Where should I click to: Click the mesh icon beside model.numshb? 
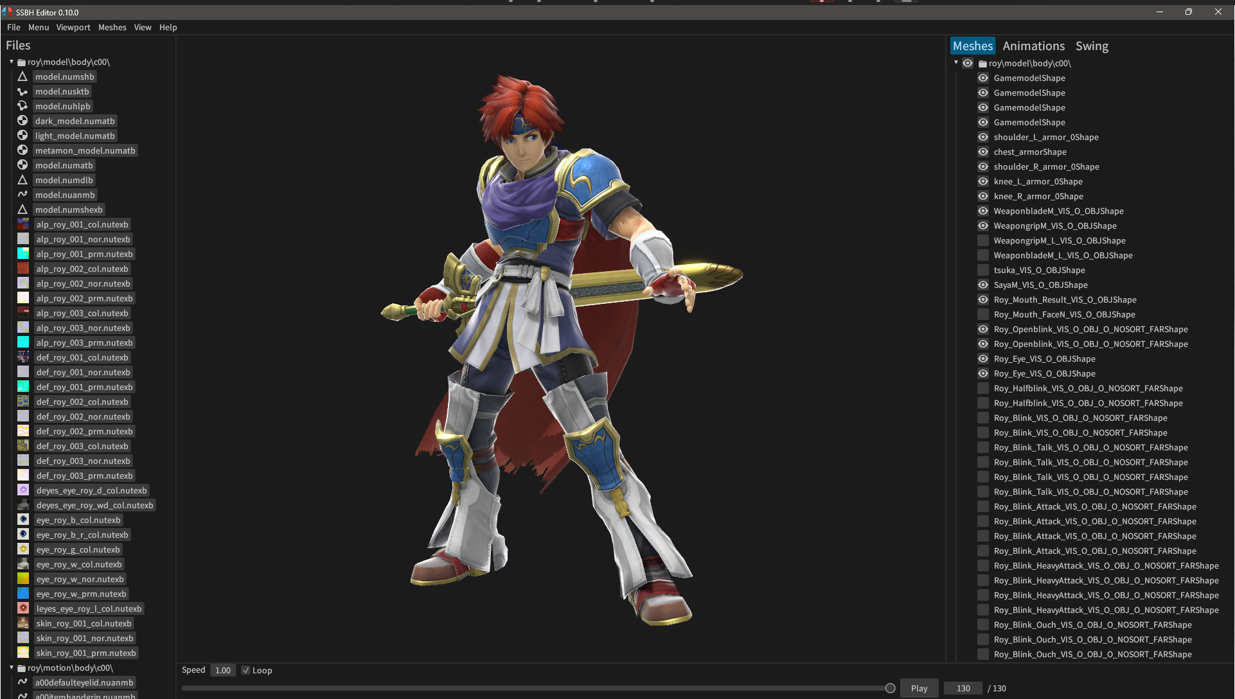coord(22,76)
